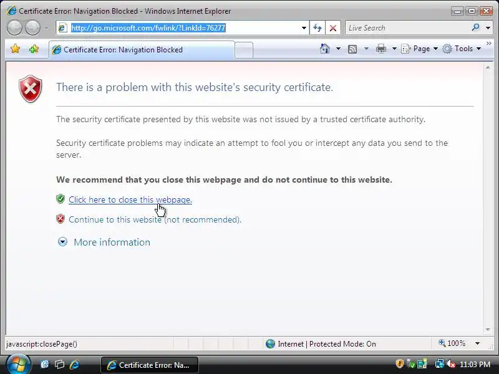This screenshot has height=374, width=499.
Task: Open a new blank tab
Action: [x=244, y=50]
